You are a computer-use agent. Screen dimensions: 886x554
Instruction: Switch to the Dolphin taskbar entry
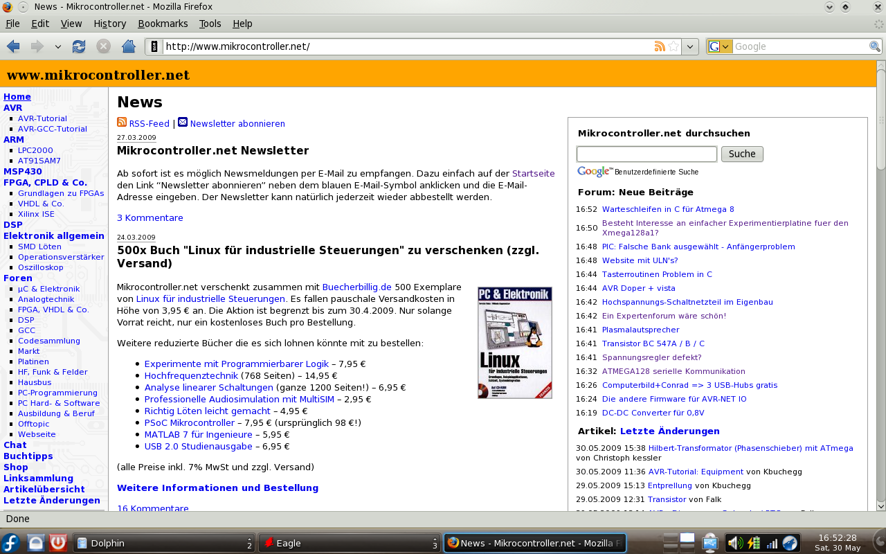tap(164, 543)
